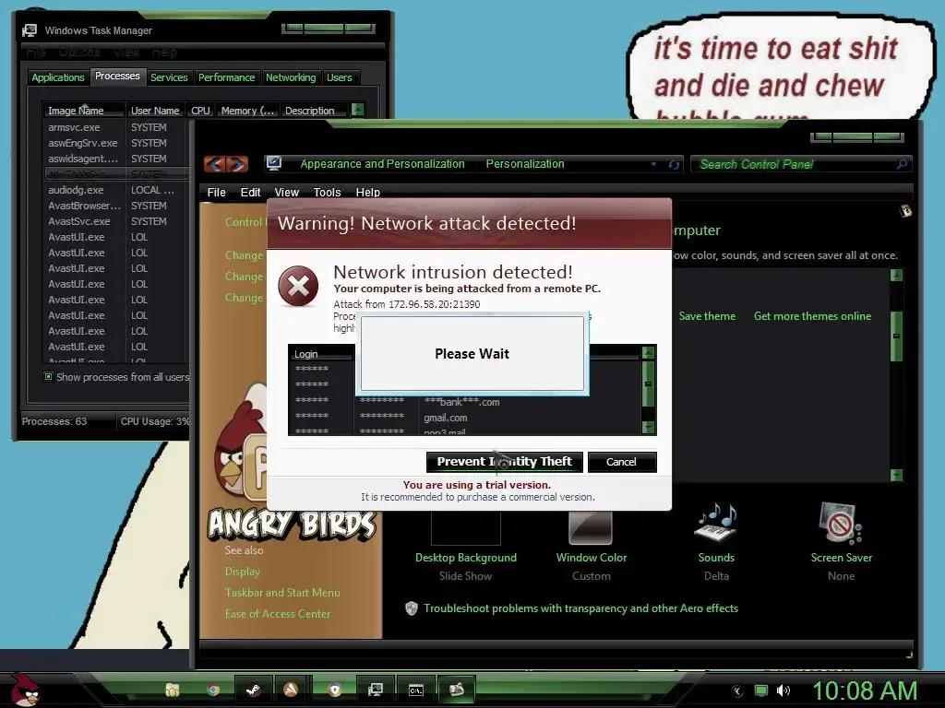The image size is (945, 708).
Task: Open File menu in Control Panel
Action: (x=216, y=192)
